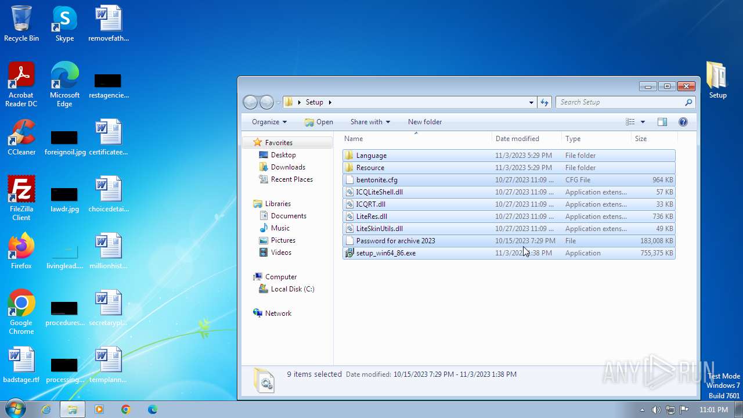Open Local Disk (C:)
Viewport: 743px width, 418px height.
coord(292,289)
